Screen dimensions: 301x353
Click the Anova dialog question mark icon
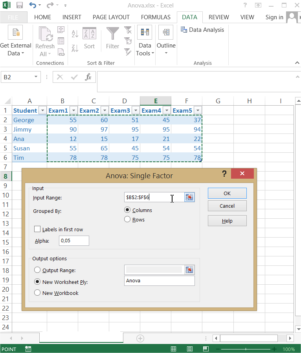coord(224,174)
